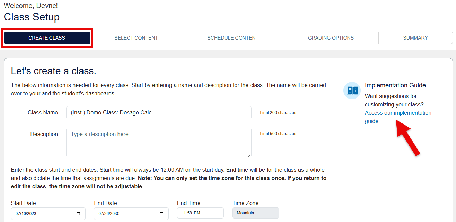Open the Start Date calendar picker icon
The width and height of the screenshot is (456, 222).
coord(78,214)
